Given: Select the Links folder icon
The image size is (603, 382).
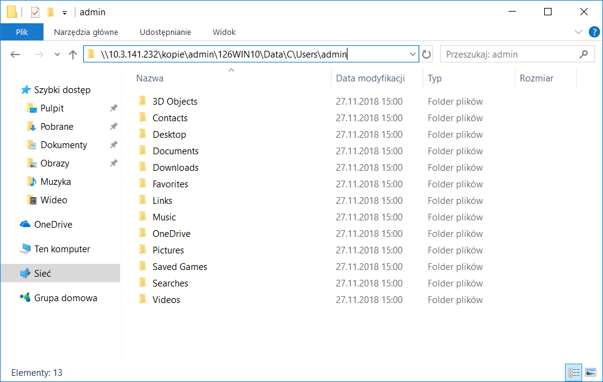Looking at the screenshot, I should pyautogui.click(x=142, y=200).
